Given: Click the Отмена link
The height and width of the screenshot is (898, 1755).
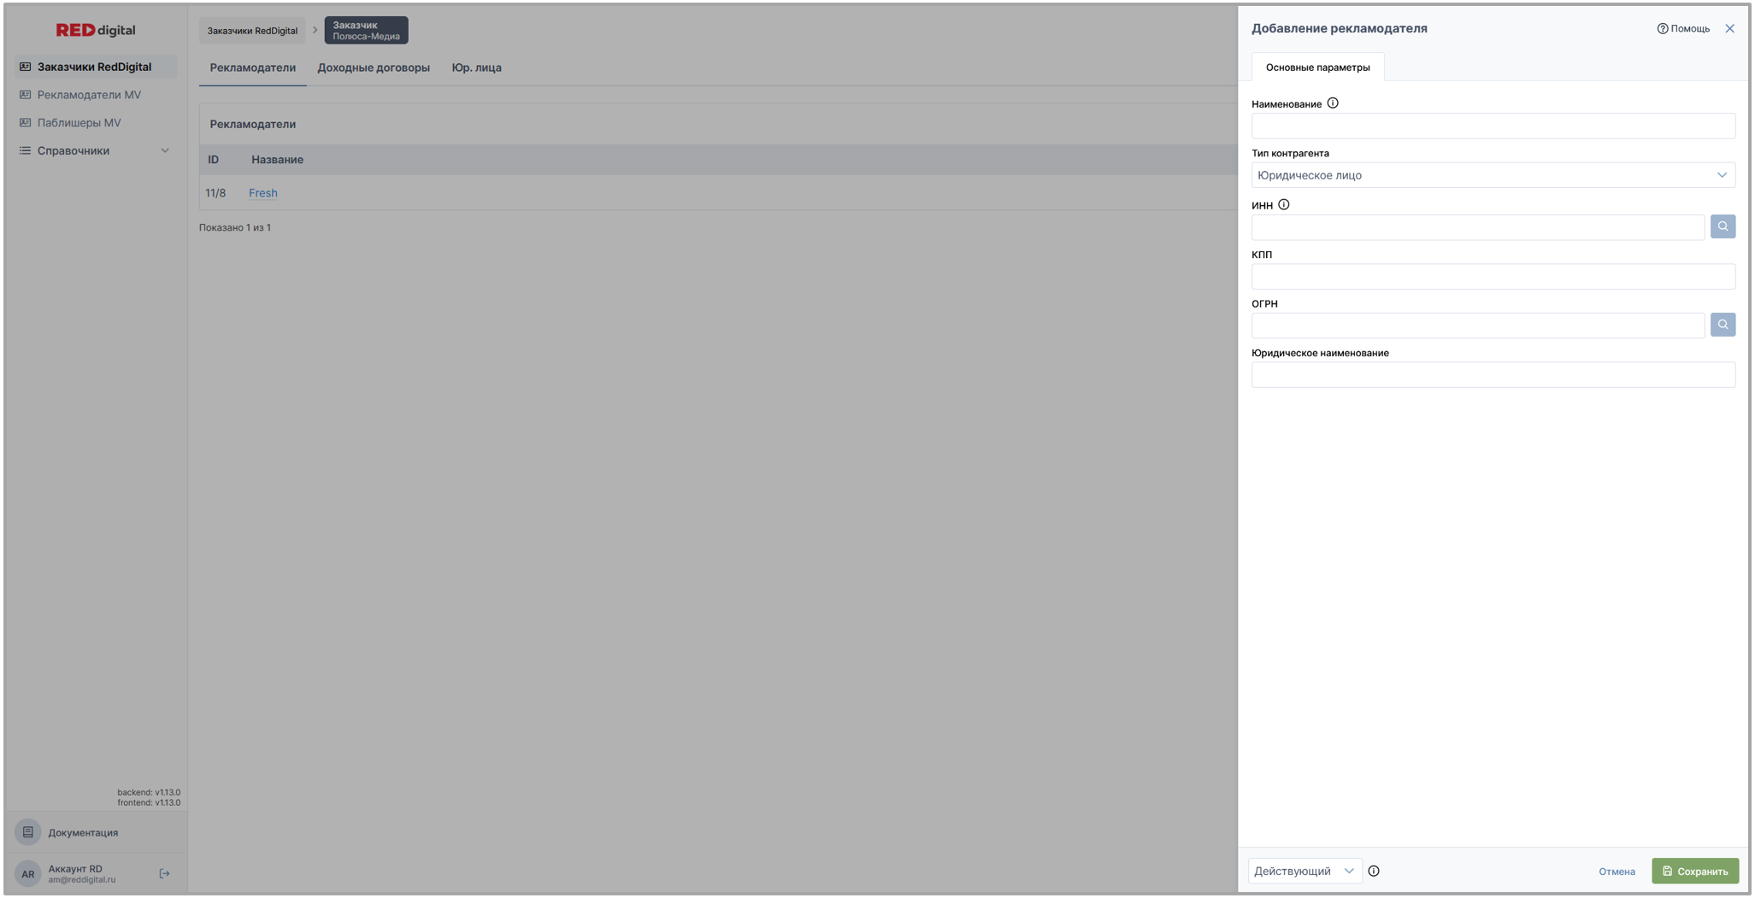Looking at the screenshot, I should (x=1616, y=872).
